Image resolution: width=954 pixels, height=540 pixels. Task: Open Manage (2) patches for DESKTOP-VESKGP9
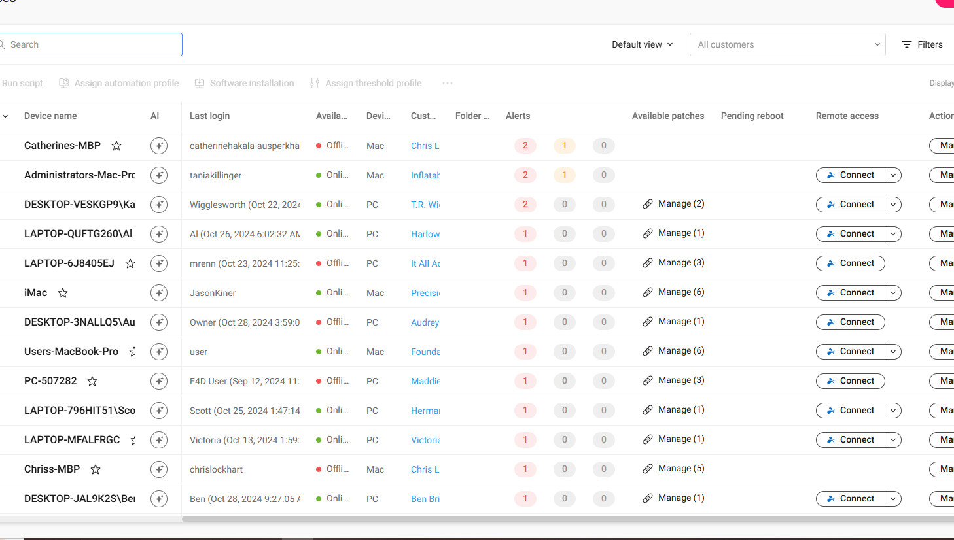pos(673,204)
